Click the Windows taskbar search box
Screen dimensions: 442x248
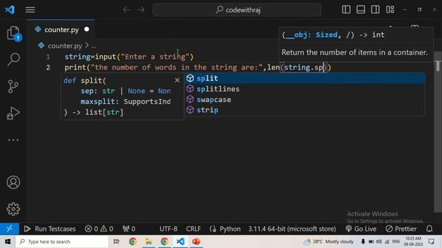pyautogui.click(x=62, y=242)
